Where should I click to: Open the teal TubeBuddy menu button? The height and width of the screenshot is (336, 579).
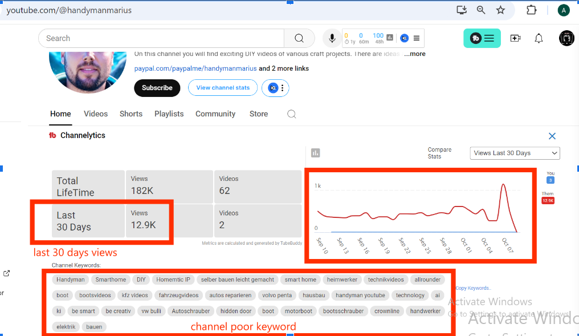point(482,38)
